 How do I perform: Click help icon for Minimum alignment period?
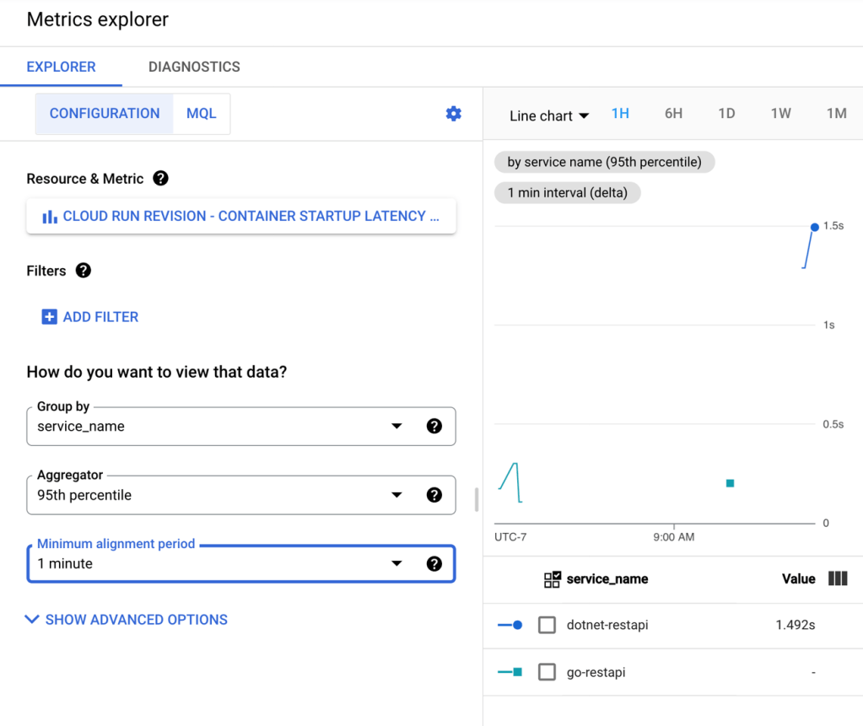pyautogui.click(x=434, y=564)
